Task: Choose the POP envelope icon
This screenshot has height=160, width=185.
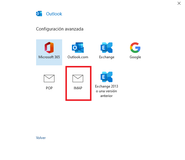Action: tap(49, 78)
